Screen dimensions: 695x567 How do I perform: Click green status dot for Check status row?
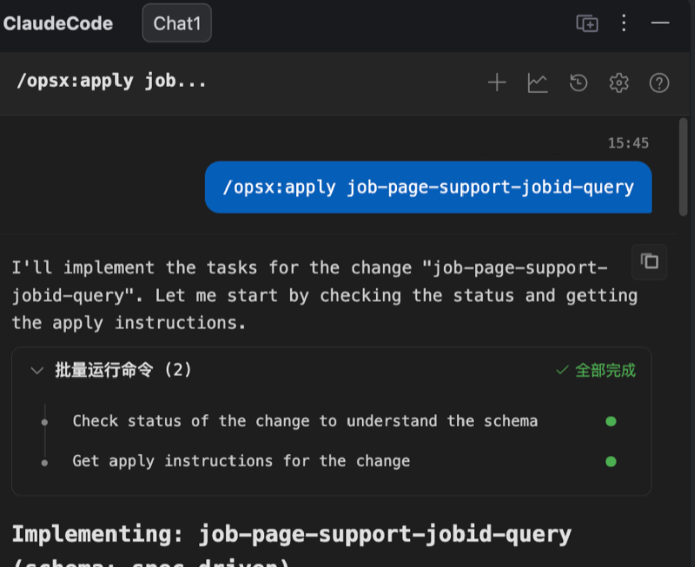611,421
